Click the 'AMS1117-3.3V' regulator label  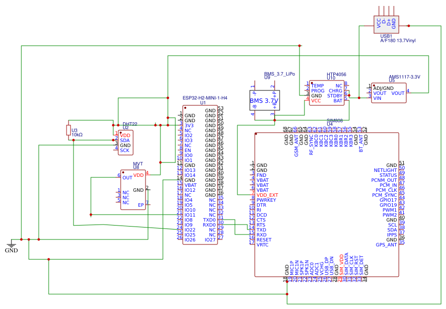pyautogui.click(x=404, y=77)
